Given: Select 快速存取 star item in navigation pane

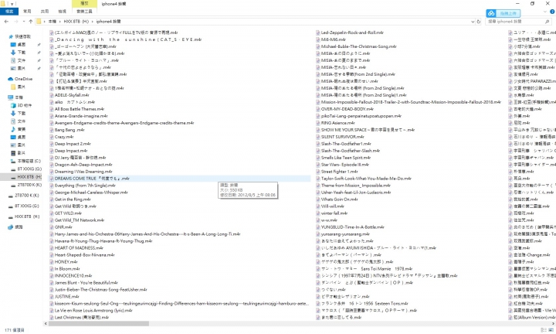Looking at the screenshot, I should 20,36.
